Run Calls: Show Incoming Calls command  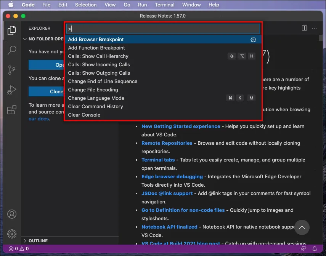163,65
